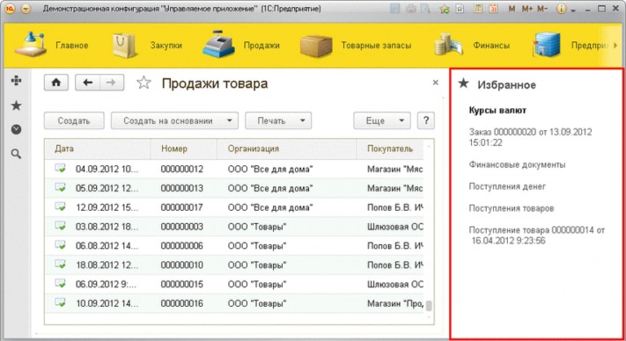This screenshot has height=341, width=626.
Task: Open the Главное section
Action: pyautogui.click(x=52, y=45)
